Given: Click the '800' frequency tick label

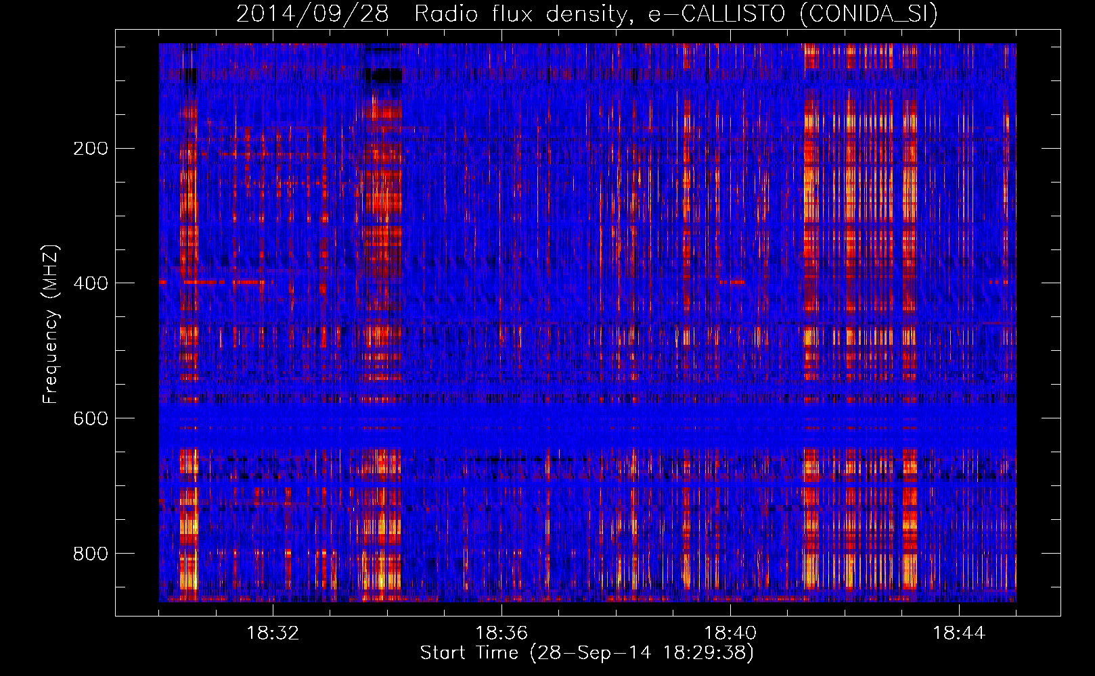Looking at the screenshot, I should coord(91,554).
